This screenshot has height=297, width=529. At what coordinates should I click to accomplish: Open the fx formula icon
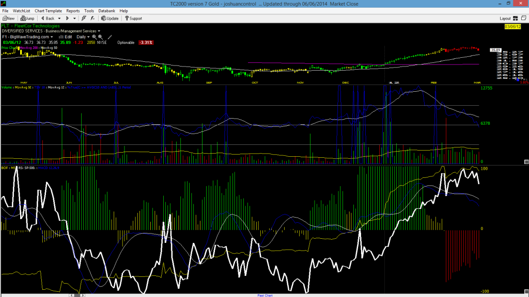click(x=93, y=18)
